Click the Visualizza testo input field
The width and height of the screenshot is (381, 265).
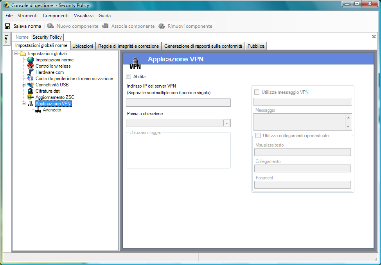(x=302, y=152)
